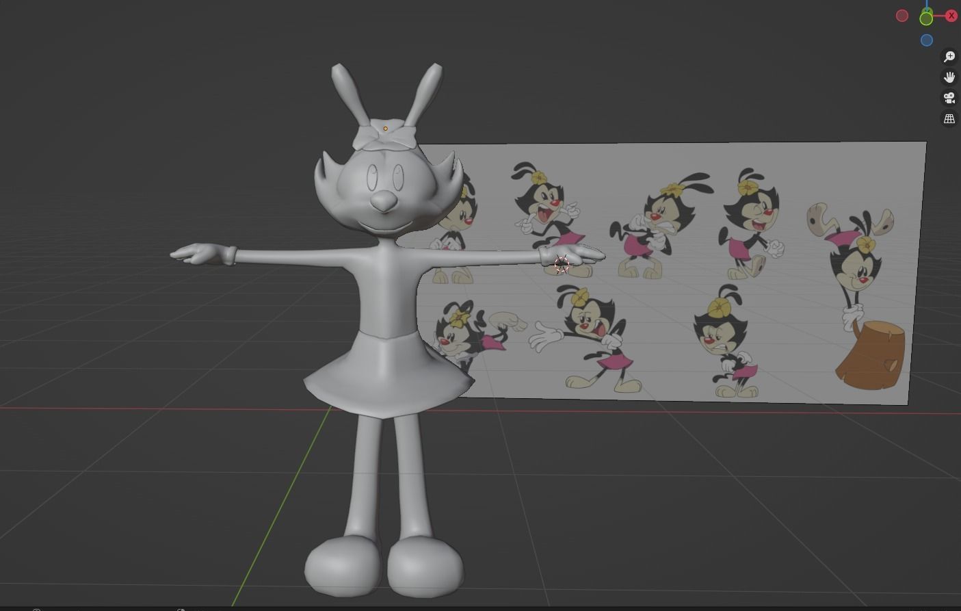This screenshot has width=961, height=611.
Task: Click the blue negative Z axis gizmo ball
Action: [927, 40]
